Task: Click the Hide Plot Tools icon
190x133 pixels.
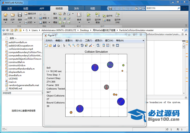Action: click(x=113, y=45)
